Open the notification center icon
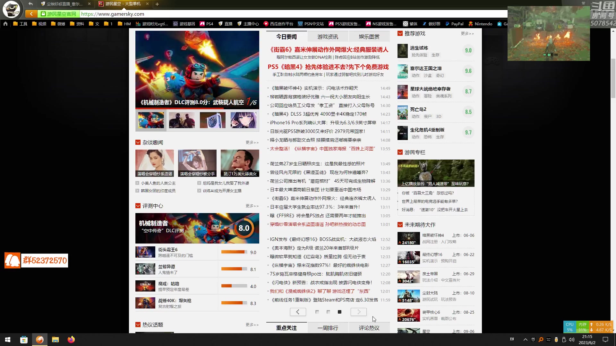Image resolution: width=616 pixels, height=346 pixels. pyautogui.click(x=605, y=340)
